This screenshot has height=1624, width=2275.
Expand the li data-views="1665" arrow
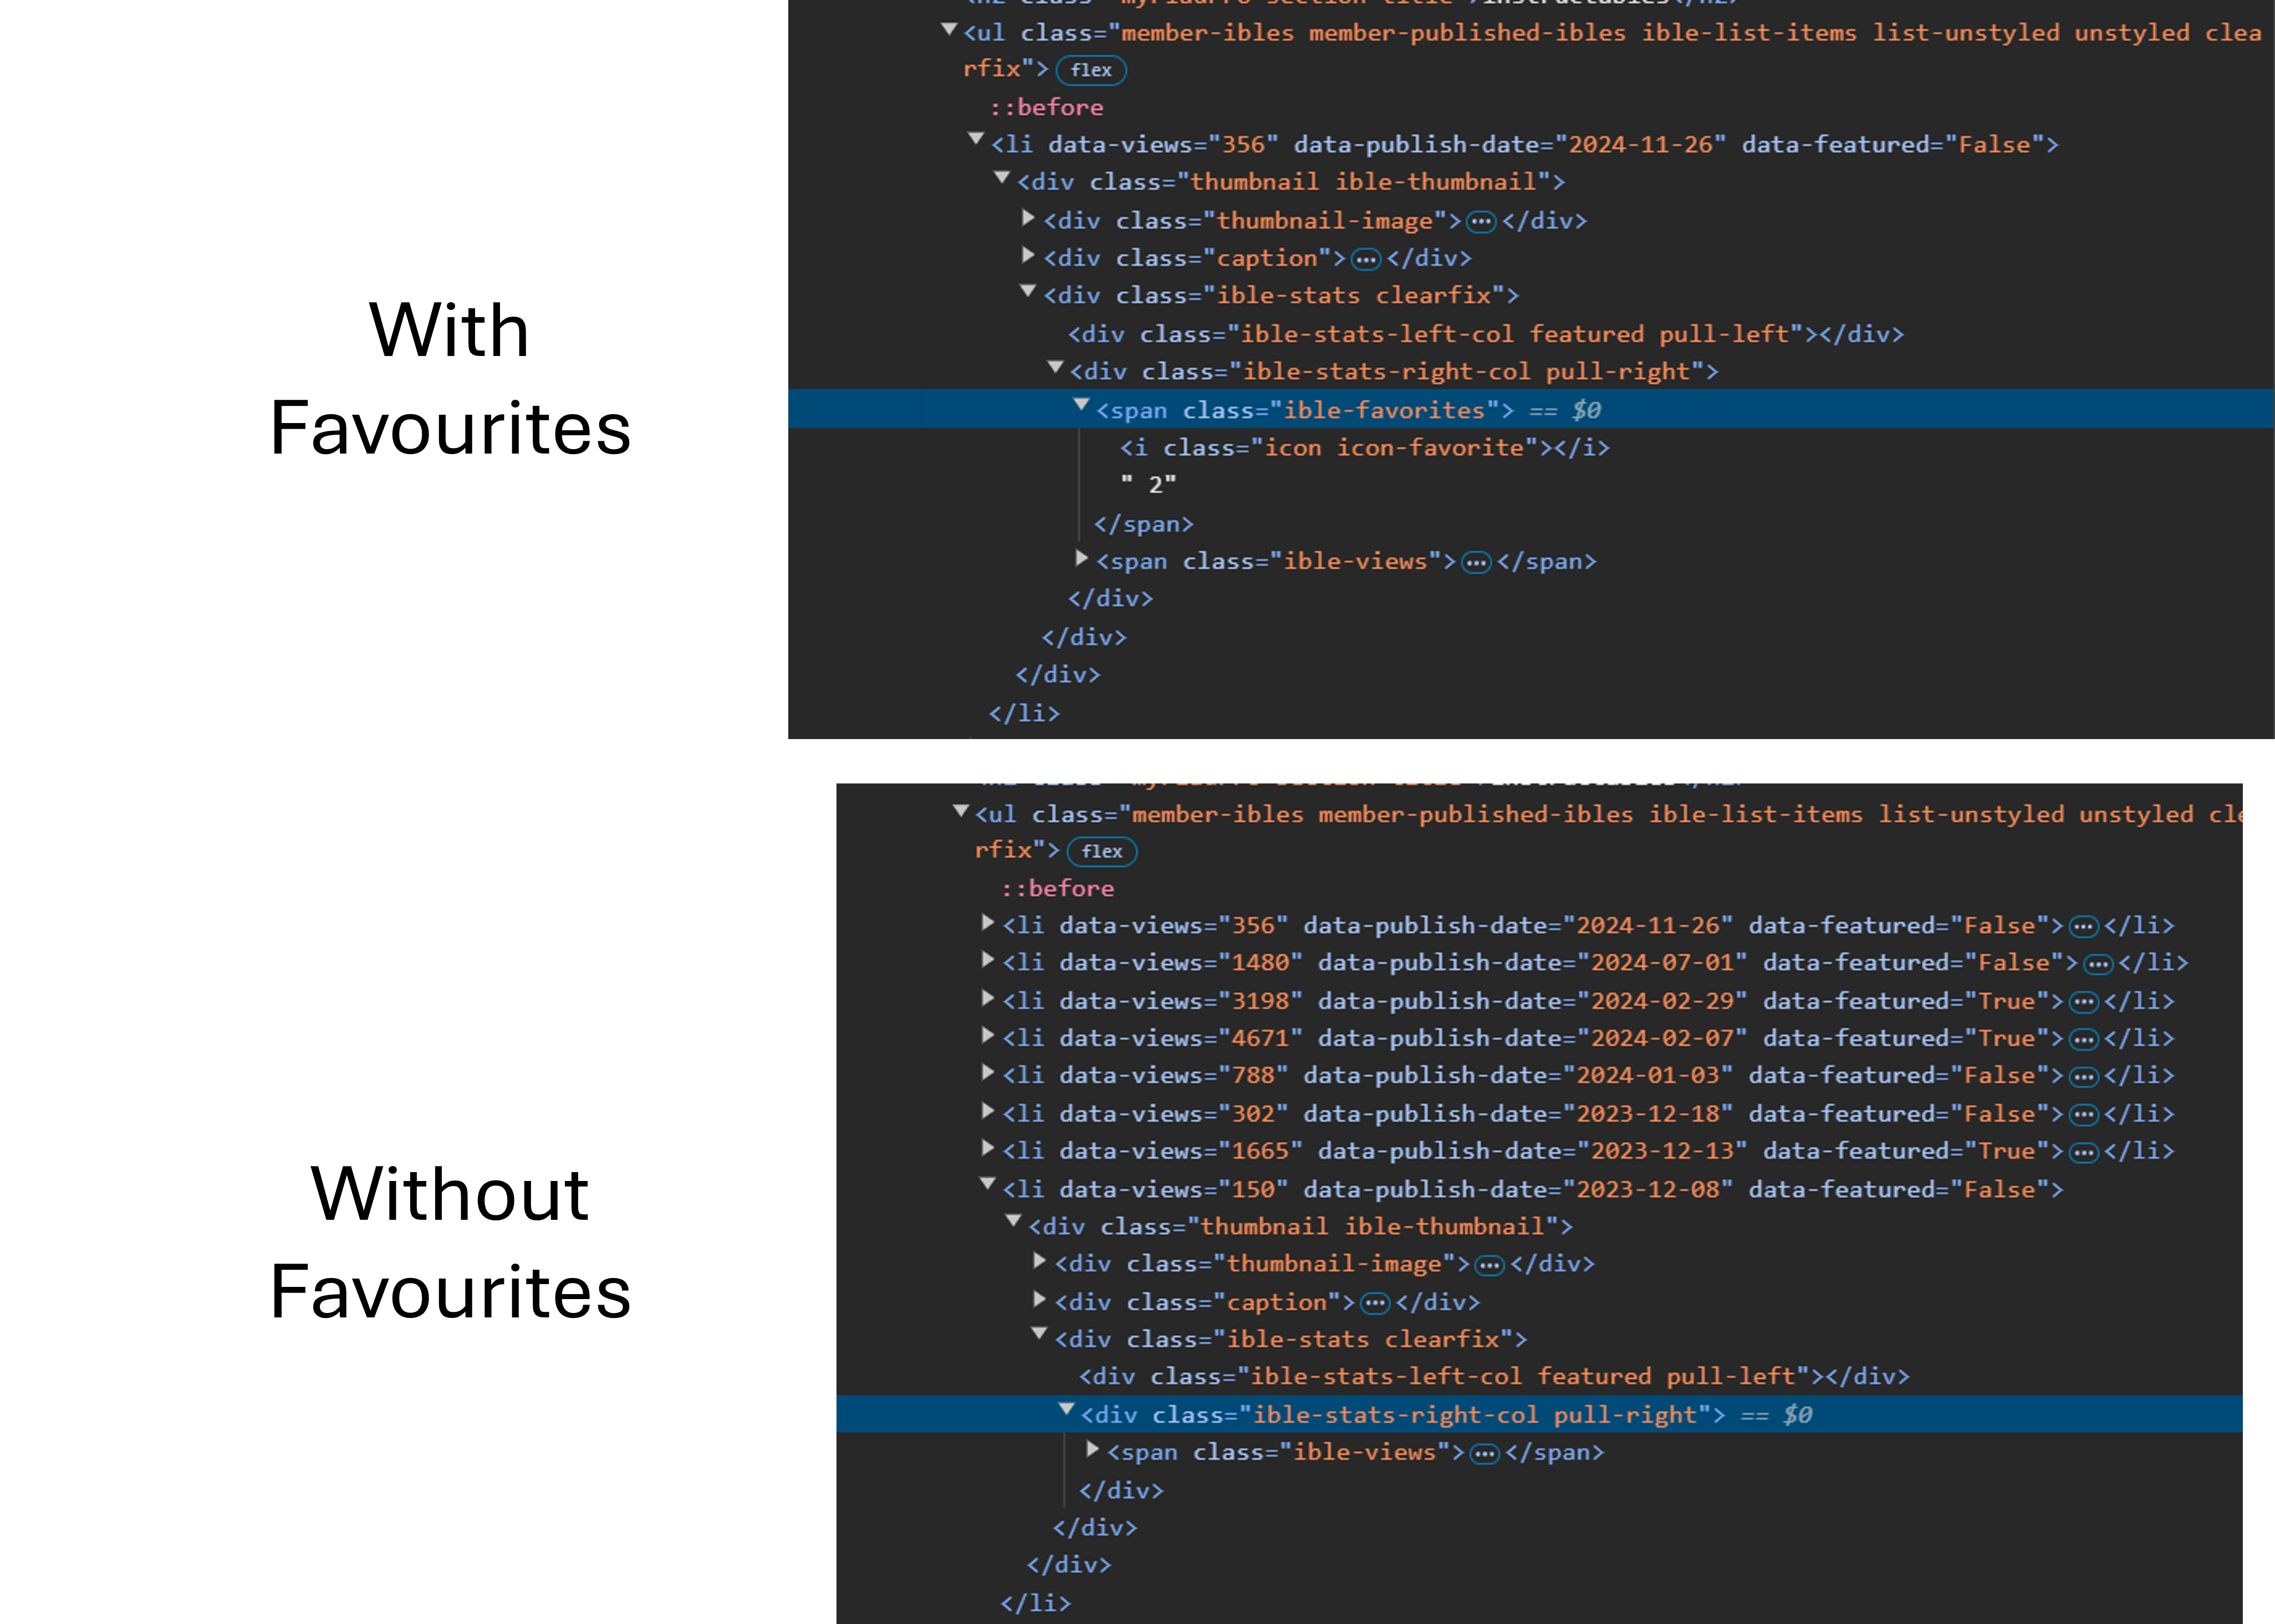pos(988,1148)
